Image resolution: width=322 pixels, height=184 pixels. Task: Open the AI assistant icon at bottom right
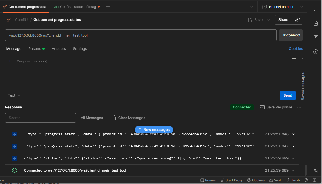pyautogui.click(x=315, y=171)
